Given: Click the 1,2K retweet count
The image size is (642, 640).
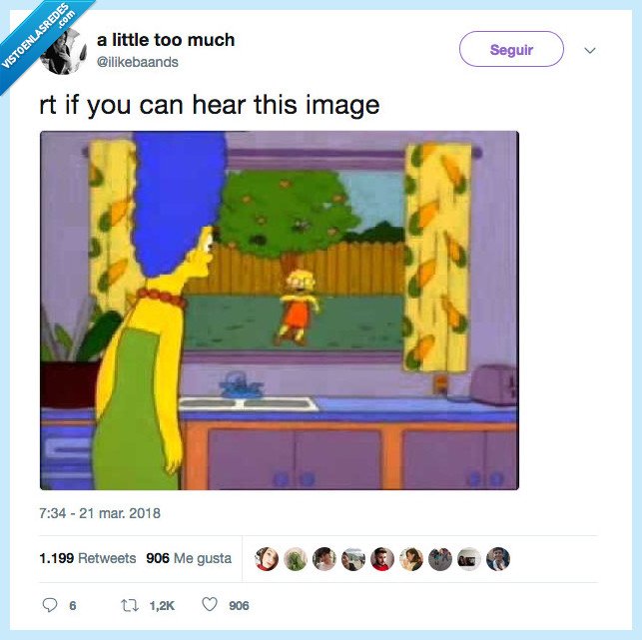Looking at the screenshot, I should click(162, 606).
